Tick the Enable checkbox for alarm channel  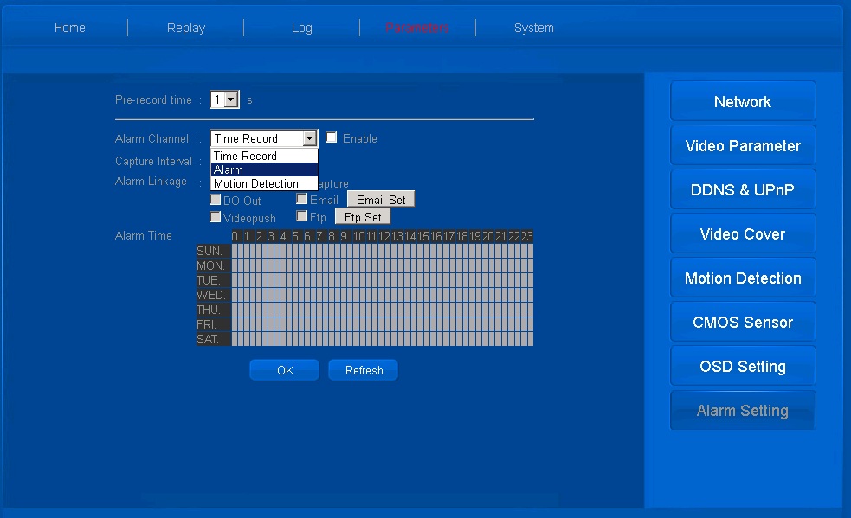click(x=332, y=137)
